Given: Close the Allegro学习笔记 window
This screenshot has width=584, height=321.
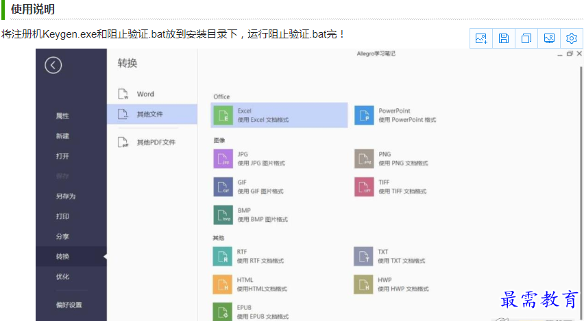Looking at the screenshot, I should pyautogui.click(x=579, y=53).
